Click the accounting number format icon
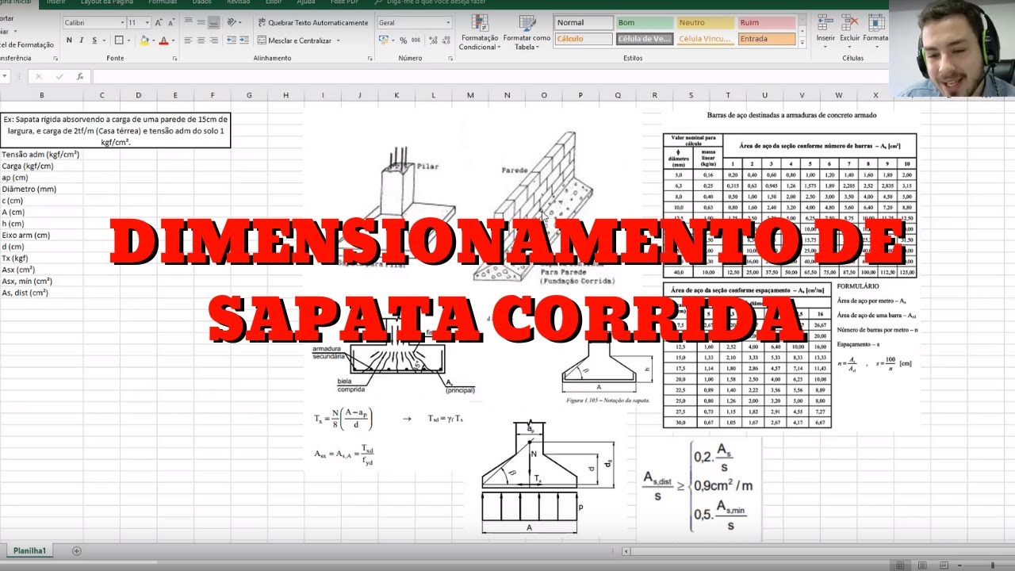 [x=384, y=40]
